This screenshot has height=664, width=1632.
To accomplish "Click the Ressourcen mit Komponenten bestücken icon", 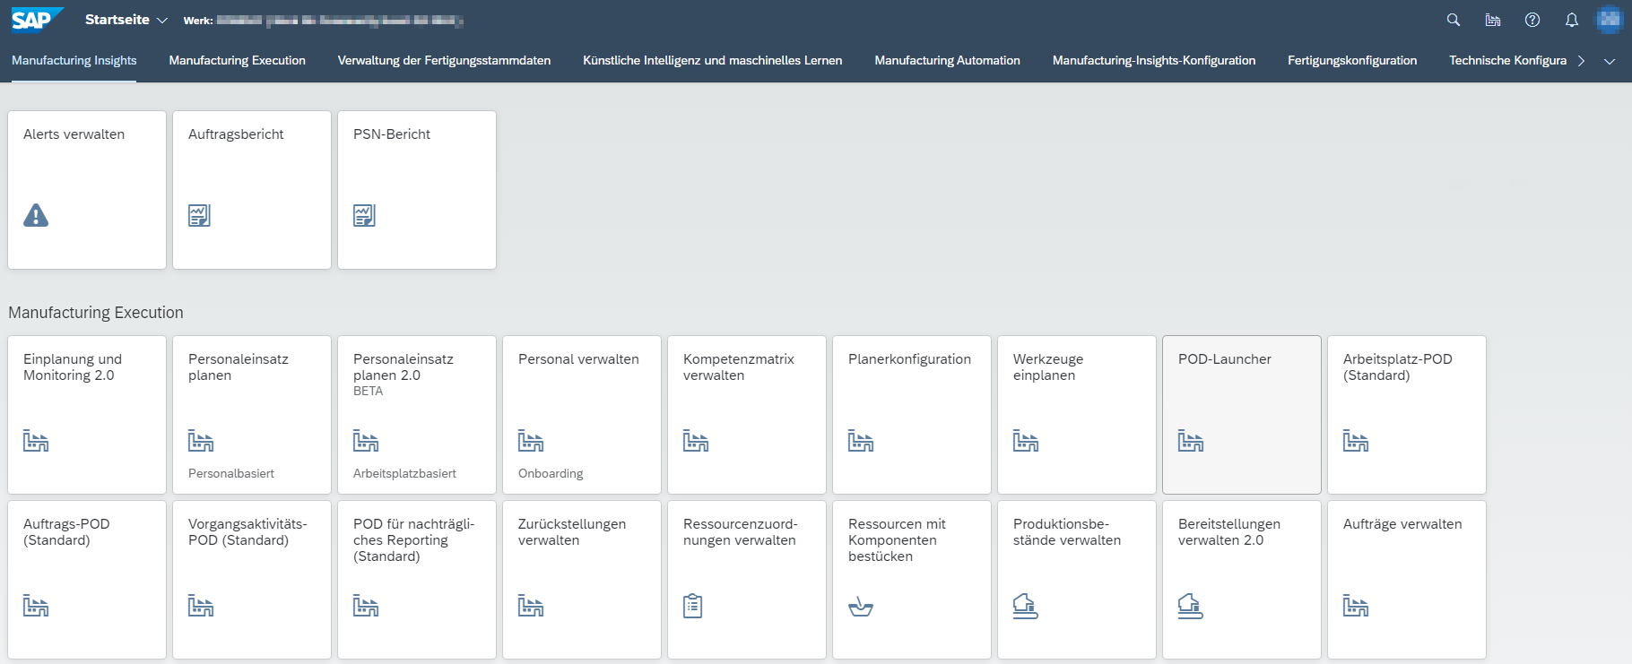I will 861,607.
